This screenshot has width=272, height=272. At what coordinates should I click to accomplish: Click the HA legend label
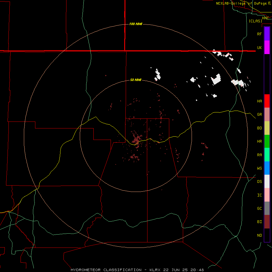[259, 101]
